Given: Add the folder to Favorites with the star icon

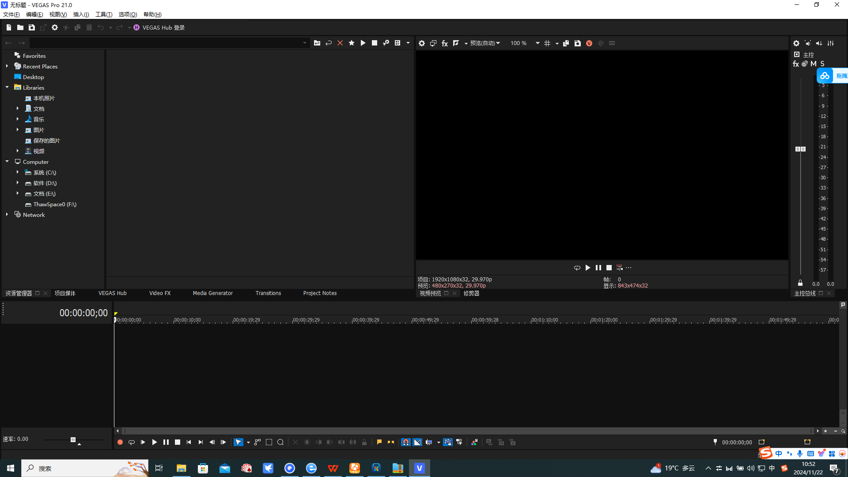Looking at the screenshot, I should click(x=352, y=43).
